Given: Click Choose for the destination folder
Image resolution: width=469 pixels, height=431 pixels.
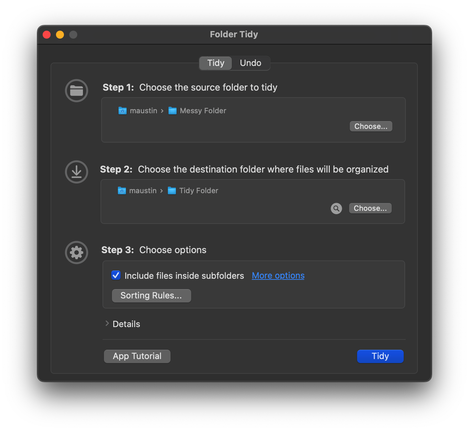Looking at the screenshot, I should click(370, 208).
